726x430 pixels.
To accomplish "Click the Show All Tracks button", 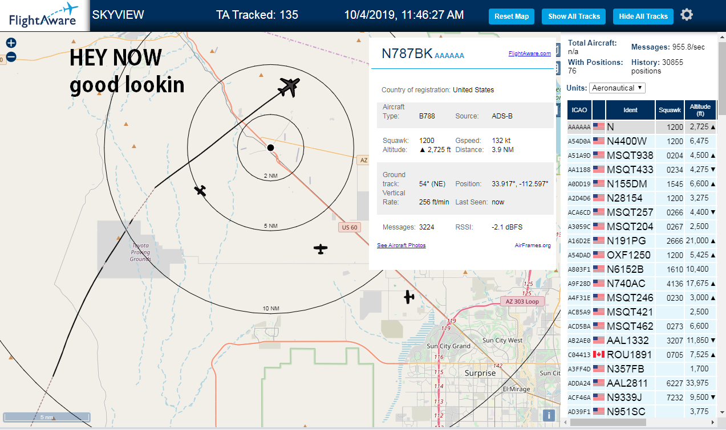I will pos(574,17).
